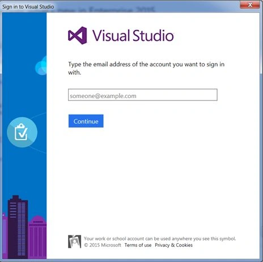Click the "© 2015 Microsoft" text
This screenshot has width=263, height=262.
103,245
